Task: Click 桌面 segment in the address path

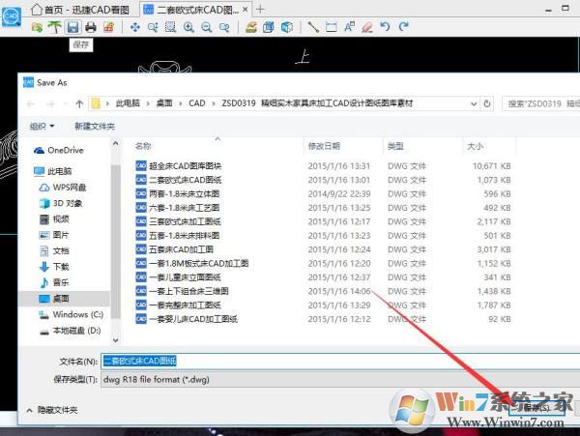Action: click(164, 103)
